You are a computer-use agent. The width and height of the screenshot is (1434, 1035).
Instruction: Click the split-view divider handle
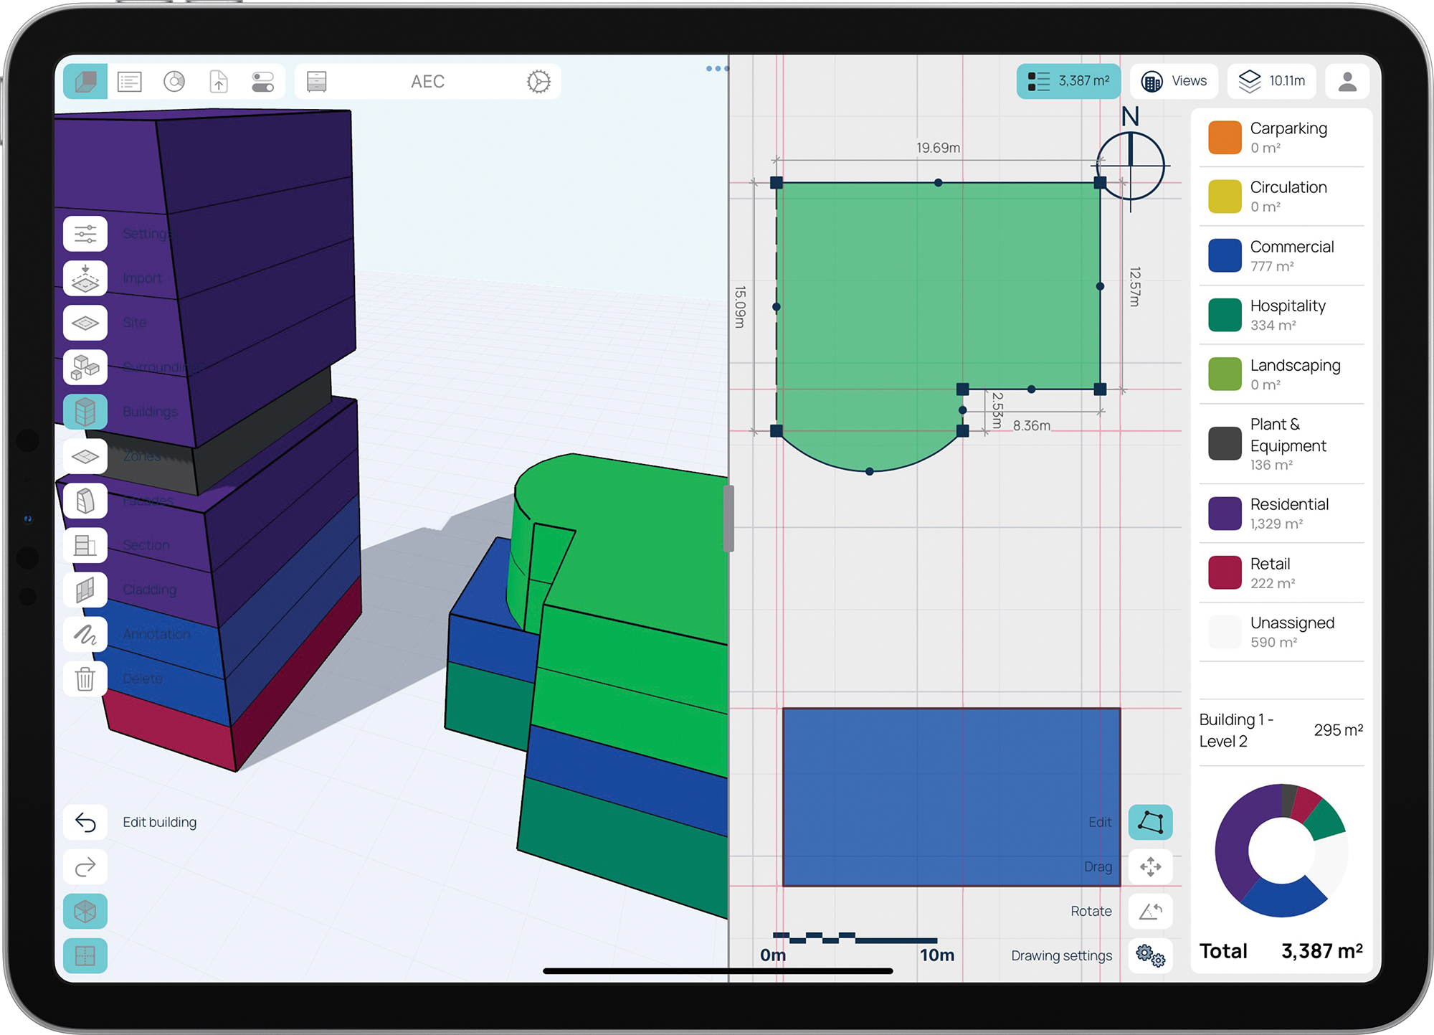(x=728, y=518)
